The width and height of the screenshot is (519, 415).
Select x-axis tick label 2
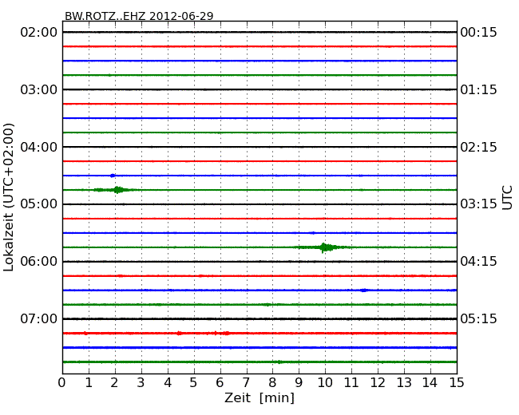coord(114,383)
